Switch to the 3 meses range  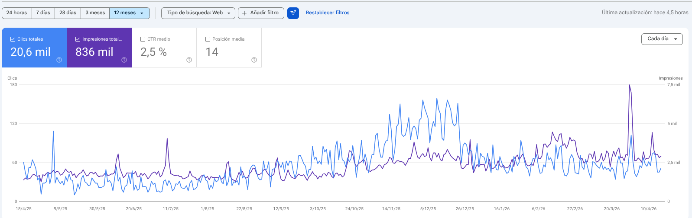point(95,13)
